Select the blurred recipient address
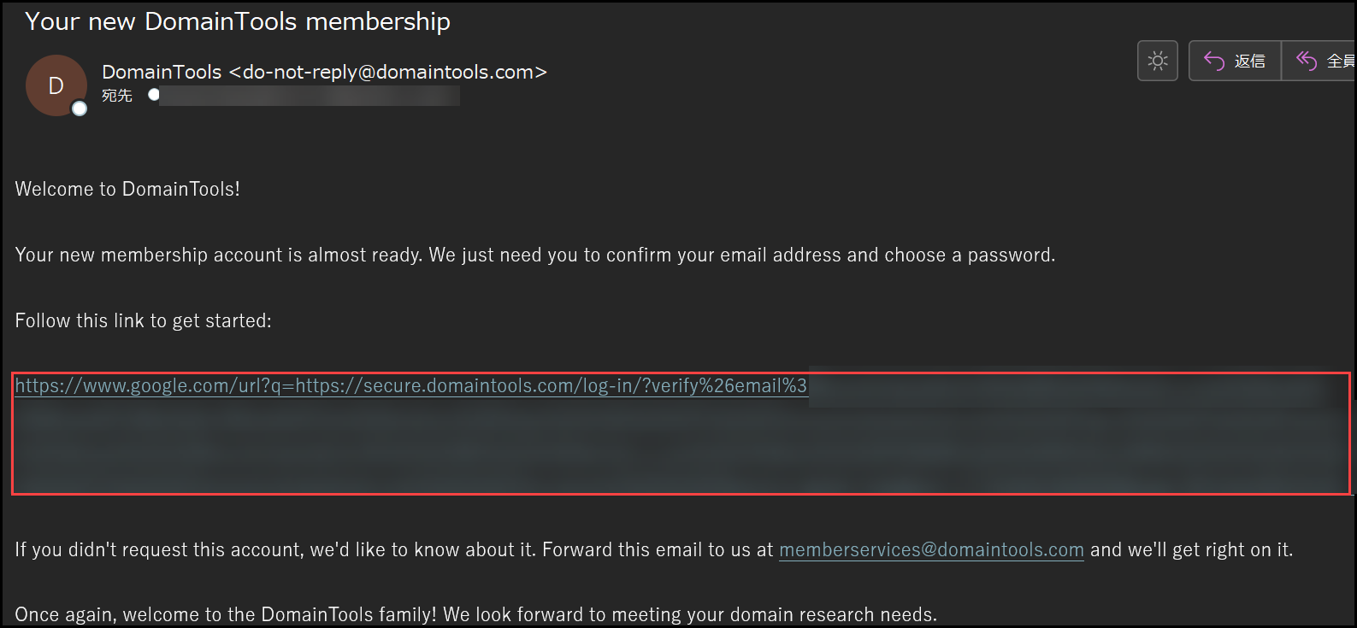1357x628 pixels. (310, 96)
